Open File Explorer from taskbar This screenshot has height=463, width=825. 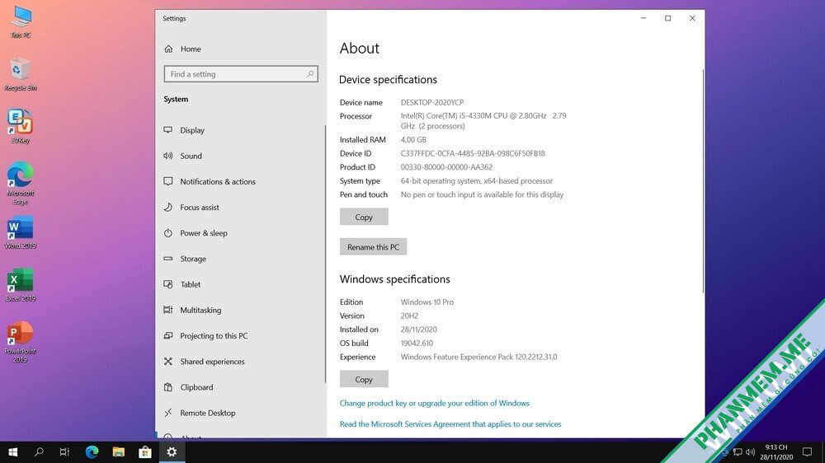pyautogui.click(x=119, y=452)
